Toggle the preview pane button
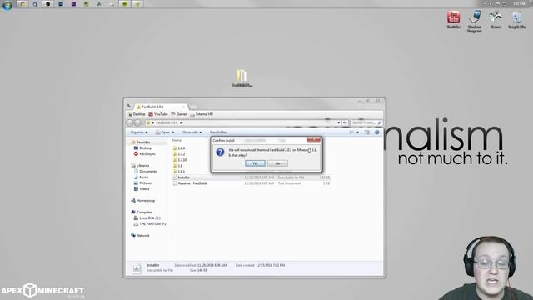The image size is (533, 300). (366, 132)
